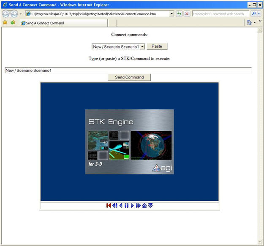Click the Freecorder web search box
Image resolution: width=264 pixels, height=246 pixels.
(x=220, y=14)
